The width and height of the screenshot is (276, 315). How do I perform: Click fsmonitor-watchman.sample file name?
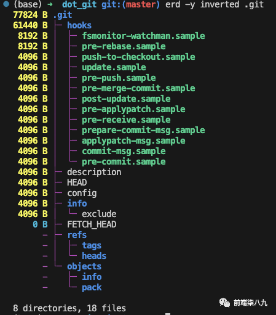143,36
